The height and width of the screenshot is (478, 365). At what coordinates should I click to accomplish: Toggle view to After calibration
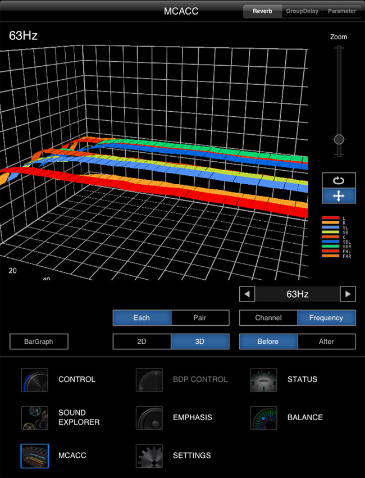click(326, 342)
